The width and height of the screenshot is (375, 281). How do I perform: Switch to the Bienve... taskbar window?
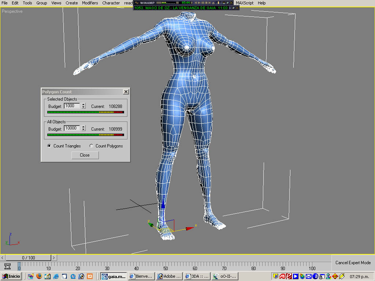(141, 276)
